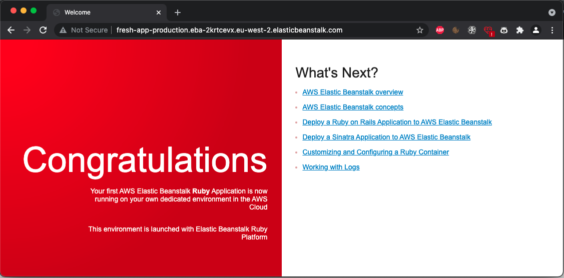Open the Extensions puzzle piece menu
The width and height of the screenshot is (564, 278).
[x=520, y=30]
